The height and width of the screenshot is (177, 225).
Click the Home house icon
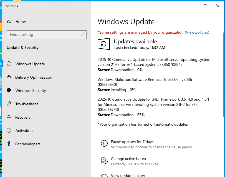[10, 22]
